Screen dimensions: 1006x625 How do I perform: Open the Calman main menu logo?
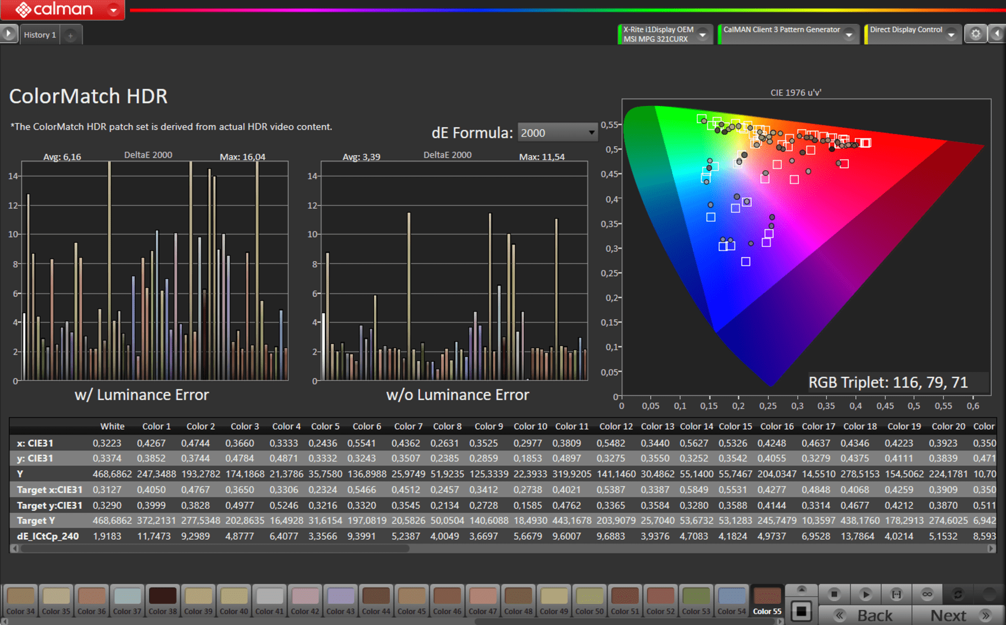tap(54, 9)
